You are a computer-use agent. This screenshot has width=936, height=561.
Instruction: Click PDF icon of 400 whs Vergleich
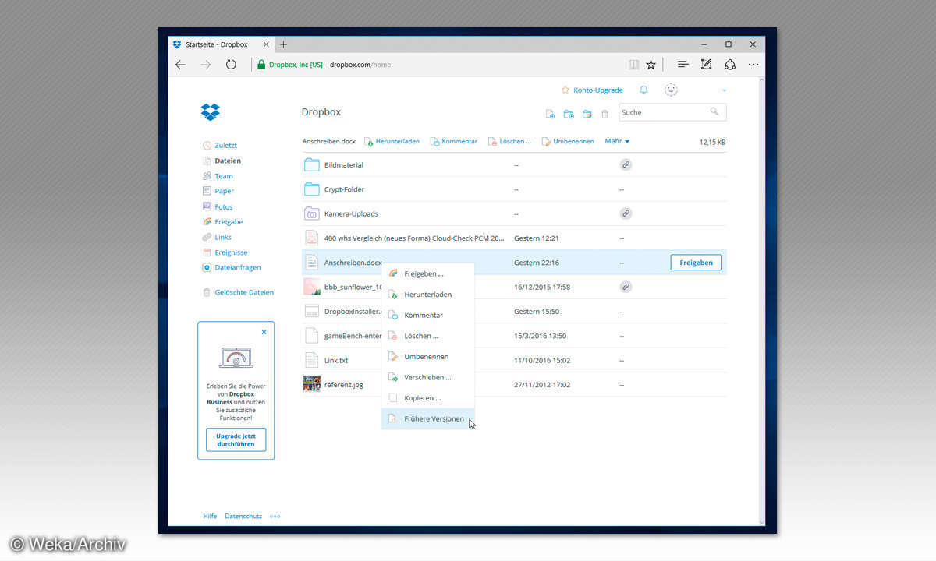coord(312,238)
